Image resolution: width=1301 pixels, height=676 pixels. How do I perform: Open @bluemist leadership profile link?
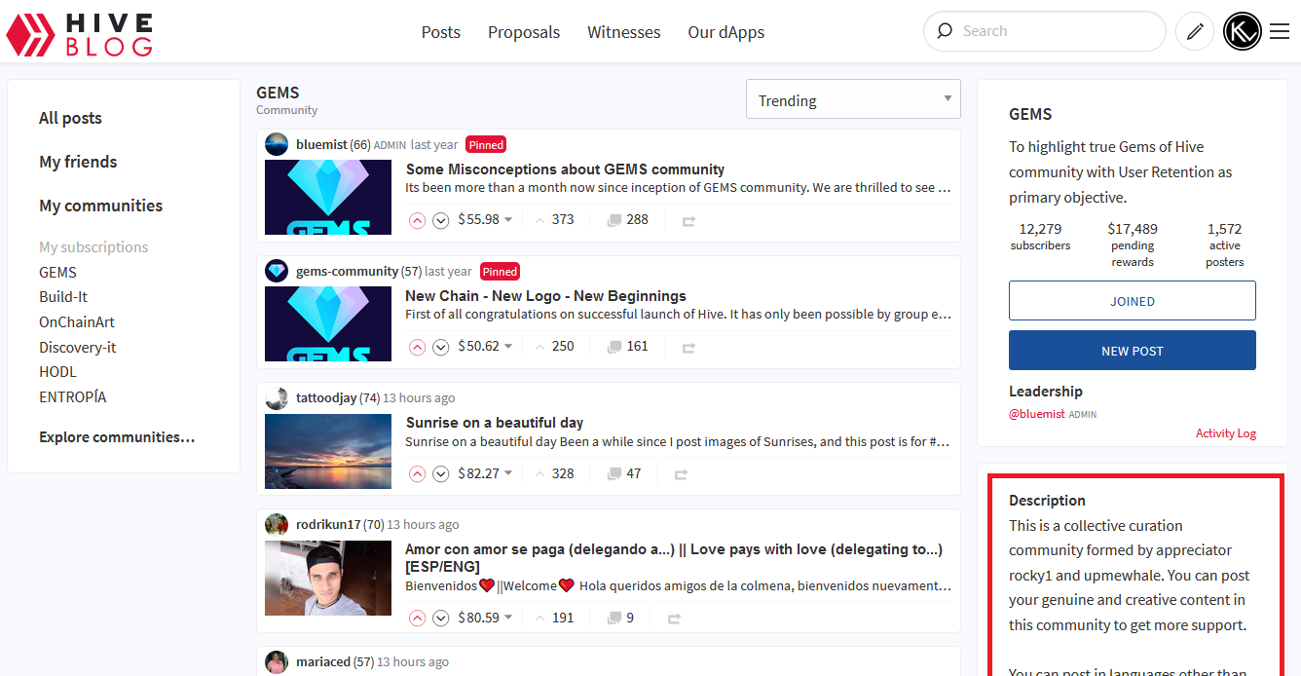click(x=1037, y=414)
